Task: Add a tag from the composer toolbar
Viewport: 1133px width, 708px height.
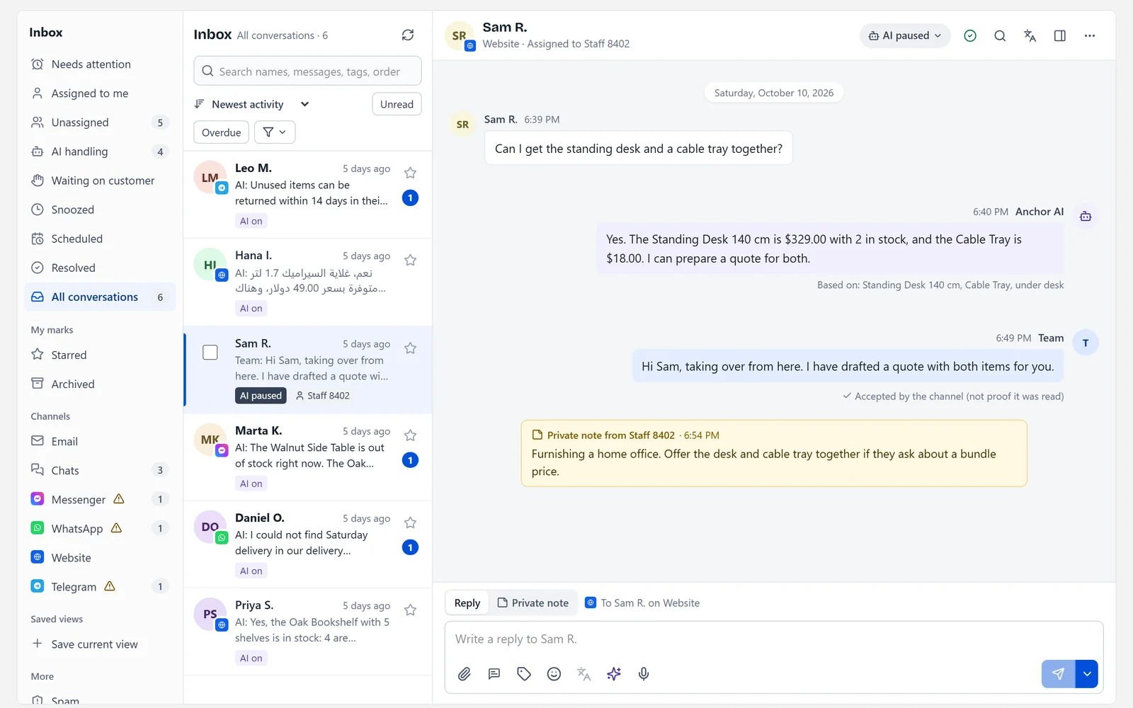Action: pos(524,674)
